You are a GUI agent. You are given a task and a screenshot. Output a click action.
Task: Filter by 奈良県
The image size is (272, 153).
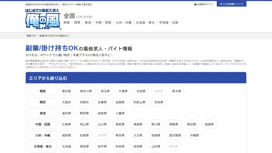tap(159, 102)
